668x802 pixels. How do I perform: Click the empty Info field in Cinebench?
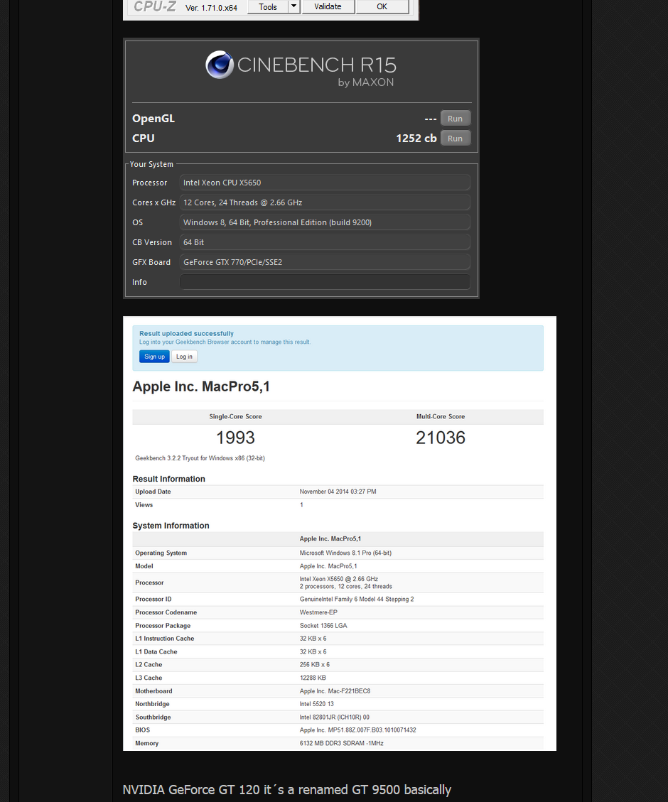coord(325,282)
